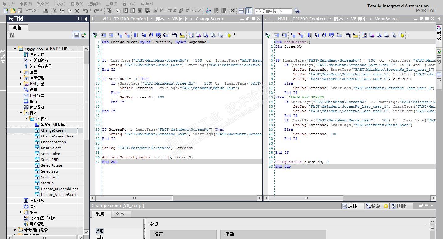The height and width of the screenshot is (239, 443).
Task: Click increase indent icon in ChangeScreen editor
Action: (103, 35)
